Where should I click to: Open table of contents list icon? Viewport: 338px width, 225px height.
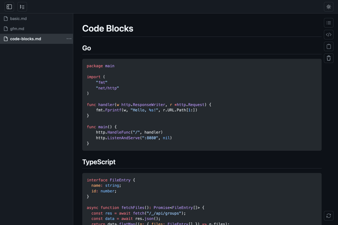[x=329, y=23]
